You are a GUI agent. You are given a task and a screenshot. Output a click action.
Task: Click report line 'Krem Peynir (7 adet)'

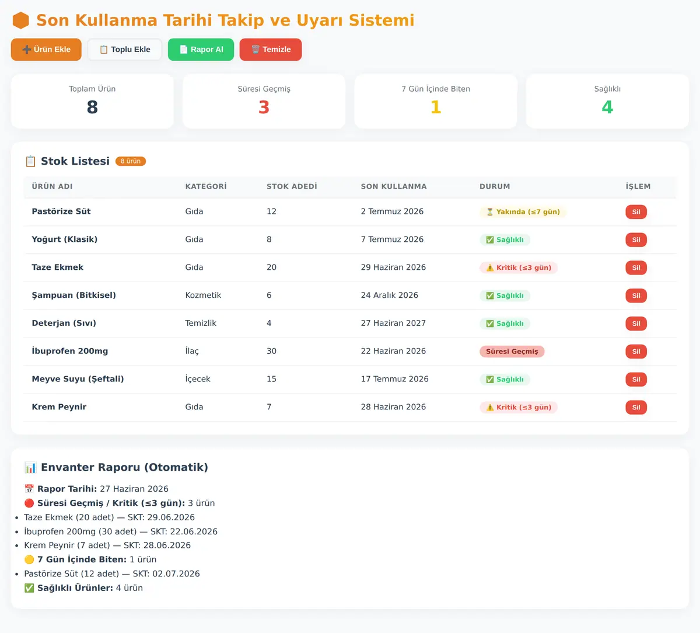107,545
